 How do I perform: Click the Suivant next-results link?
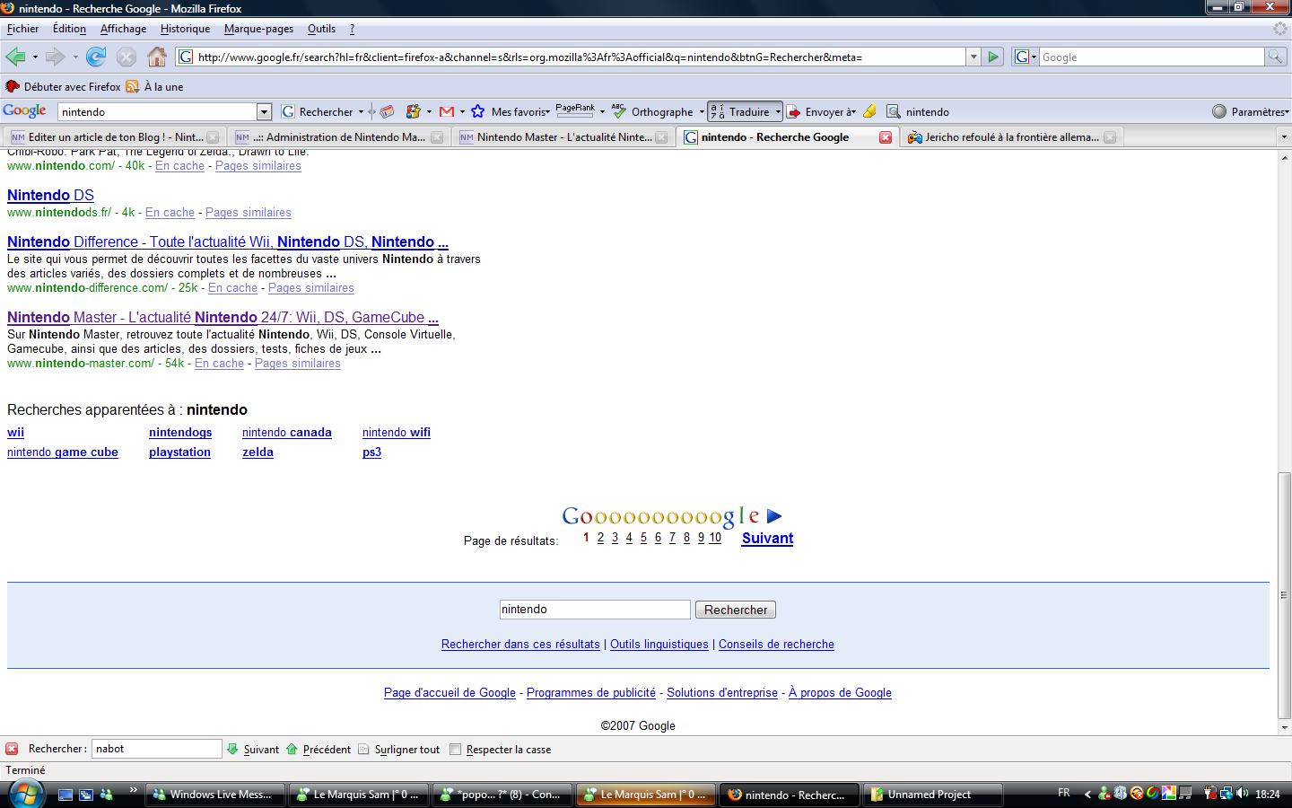(767, 539)
